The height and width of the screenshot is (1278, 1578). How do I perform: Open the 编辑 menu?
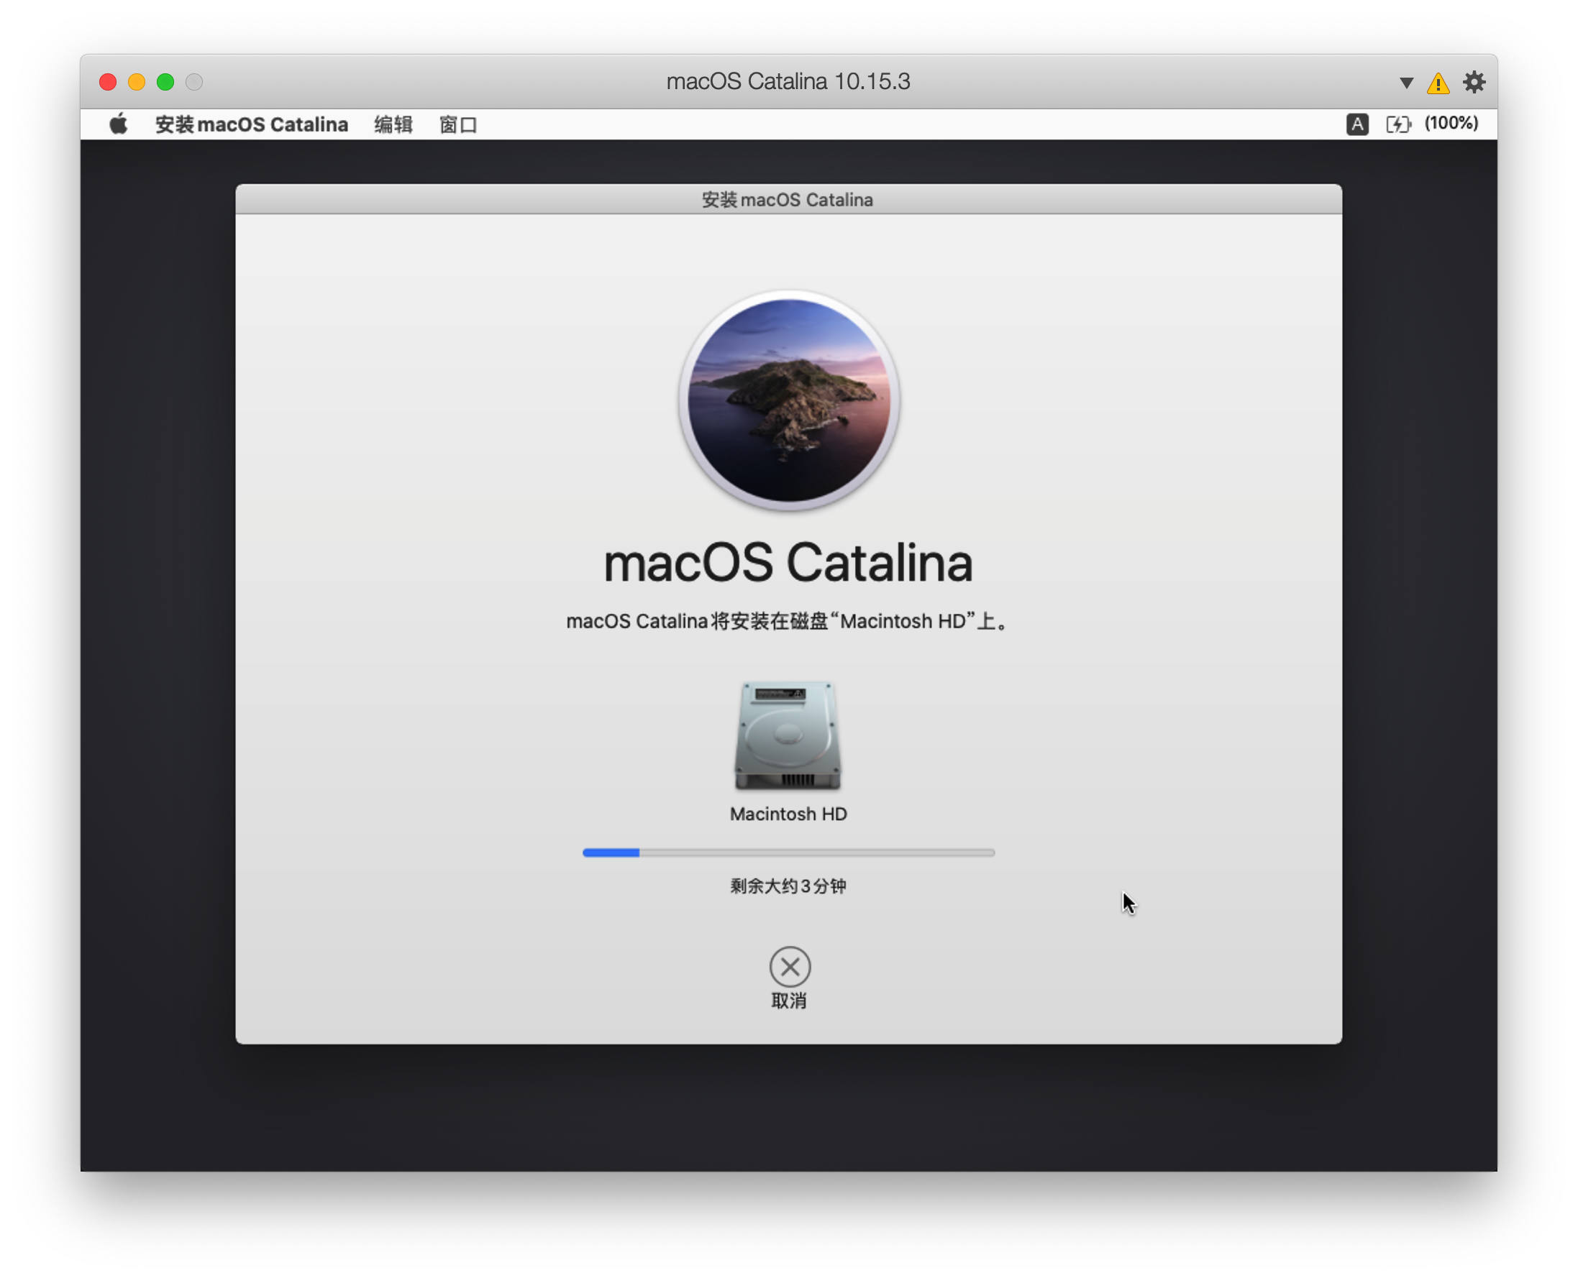click(x=393, y=124)
